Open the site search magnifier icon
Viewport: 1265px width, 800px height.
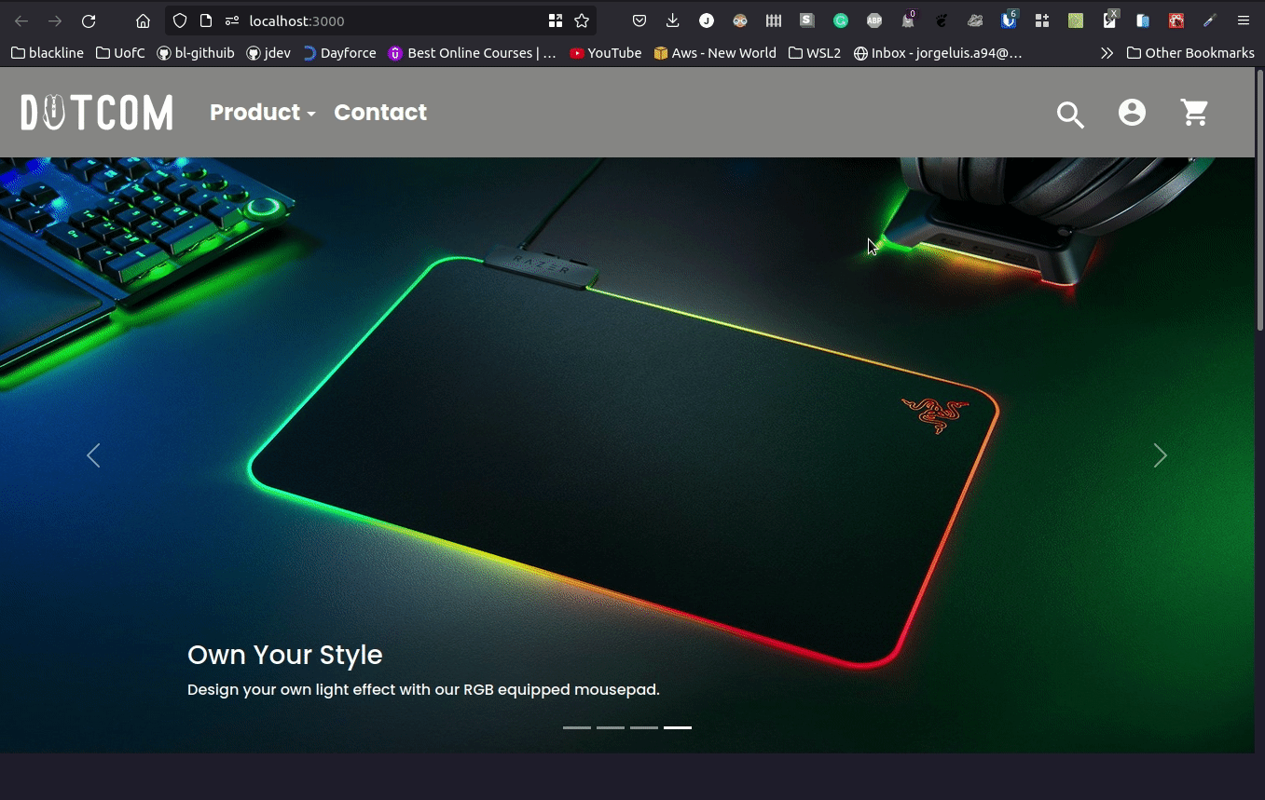coord(1070,115)
